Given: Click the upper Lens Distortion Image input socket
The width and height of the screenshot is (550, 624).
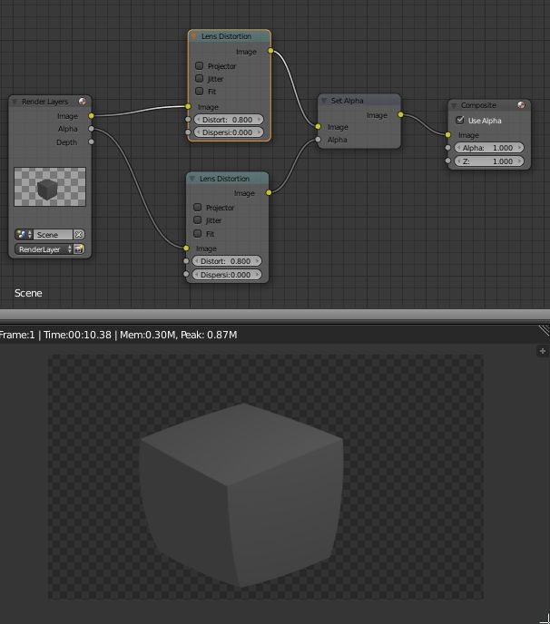Looking at the screenshot, I should 188,106.
